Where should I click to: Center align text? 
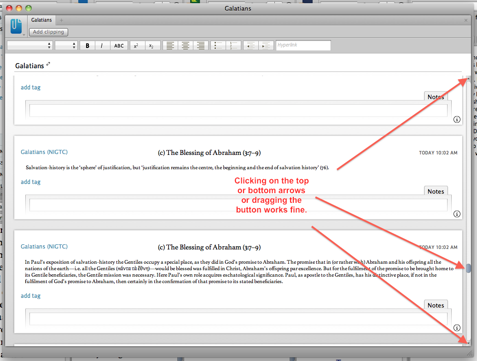point(186,46)
